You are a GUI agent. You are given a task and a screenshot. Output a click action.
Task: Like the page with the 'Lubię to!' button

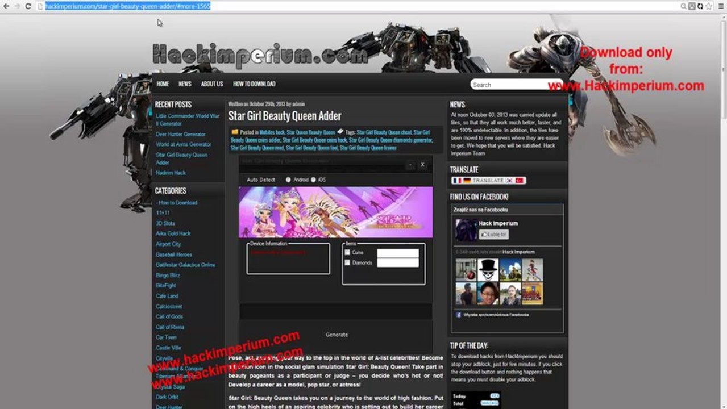pyautogui.click(x=493, y=234)
